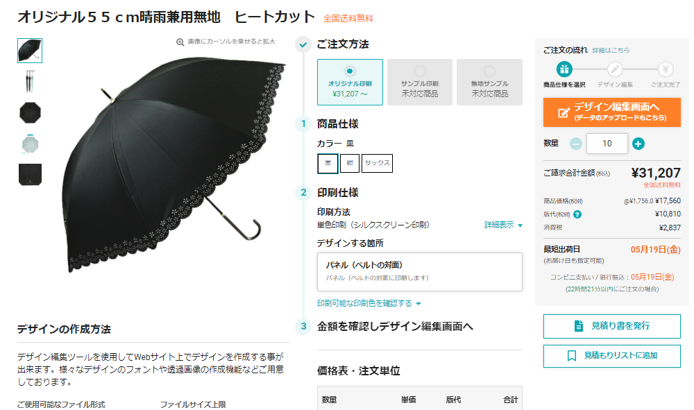Click the magnifier zoom icon above the umbrella image

tap(180, 42)
